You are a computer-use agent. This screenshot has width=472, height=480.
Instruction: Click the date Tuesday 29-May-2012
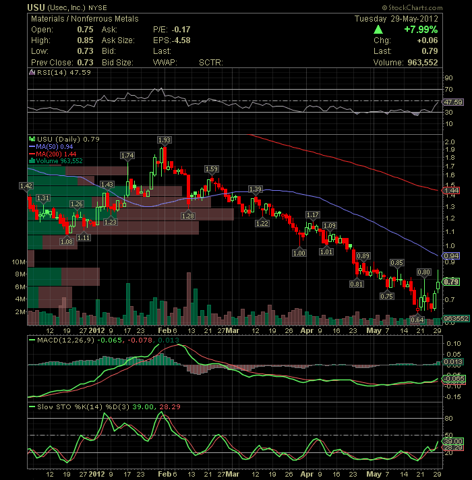pyautogui.click(x=396, y=19)
